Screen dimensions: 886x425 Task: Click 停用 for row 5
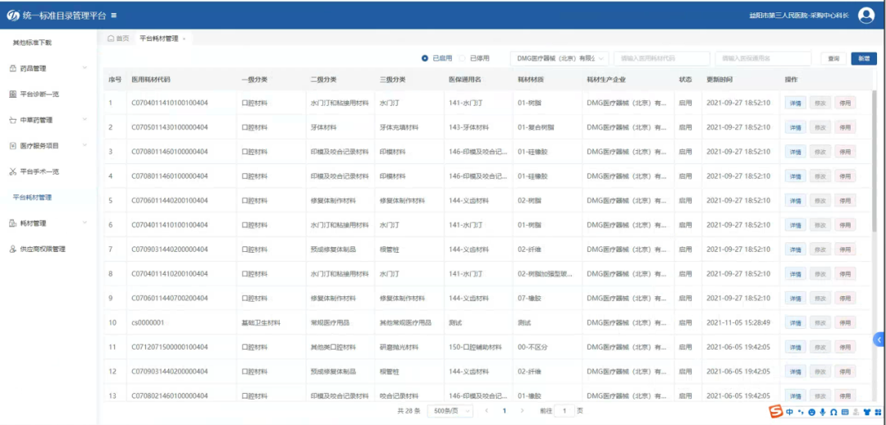pos(845,201)
